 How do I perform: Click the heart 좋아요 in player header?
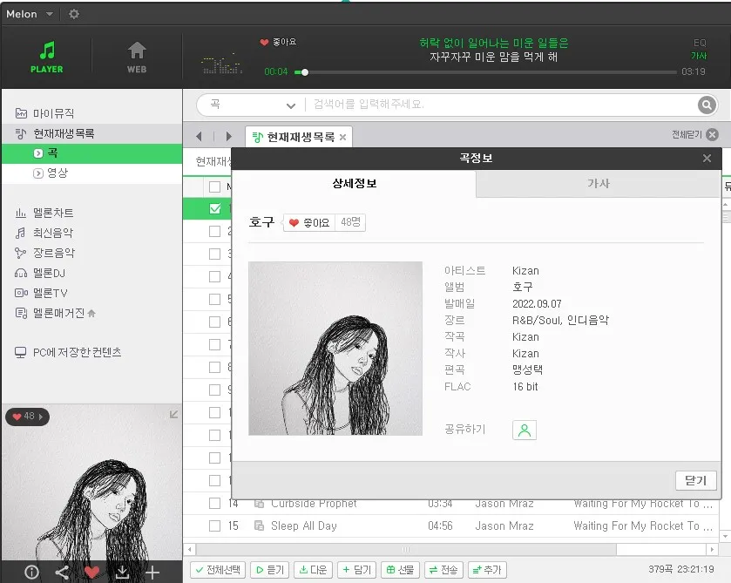tap(278, 42)
